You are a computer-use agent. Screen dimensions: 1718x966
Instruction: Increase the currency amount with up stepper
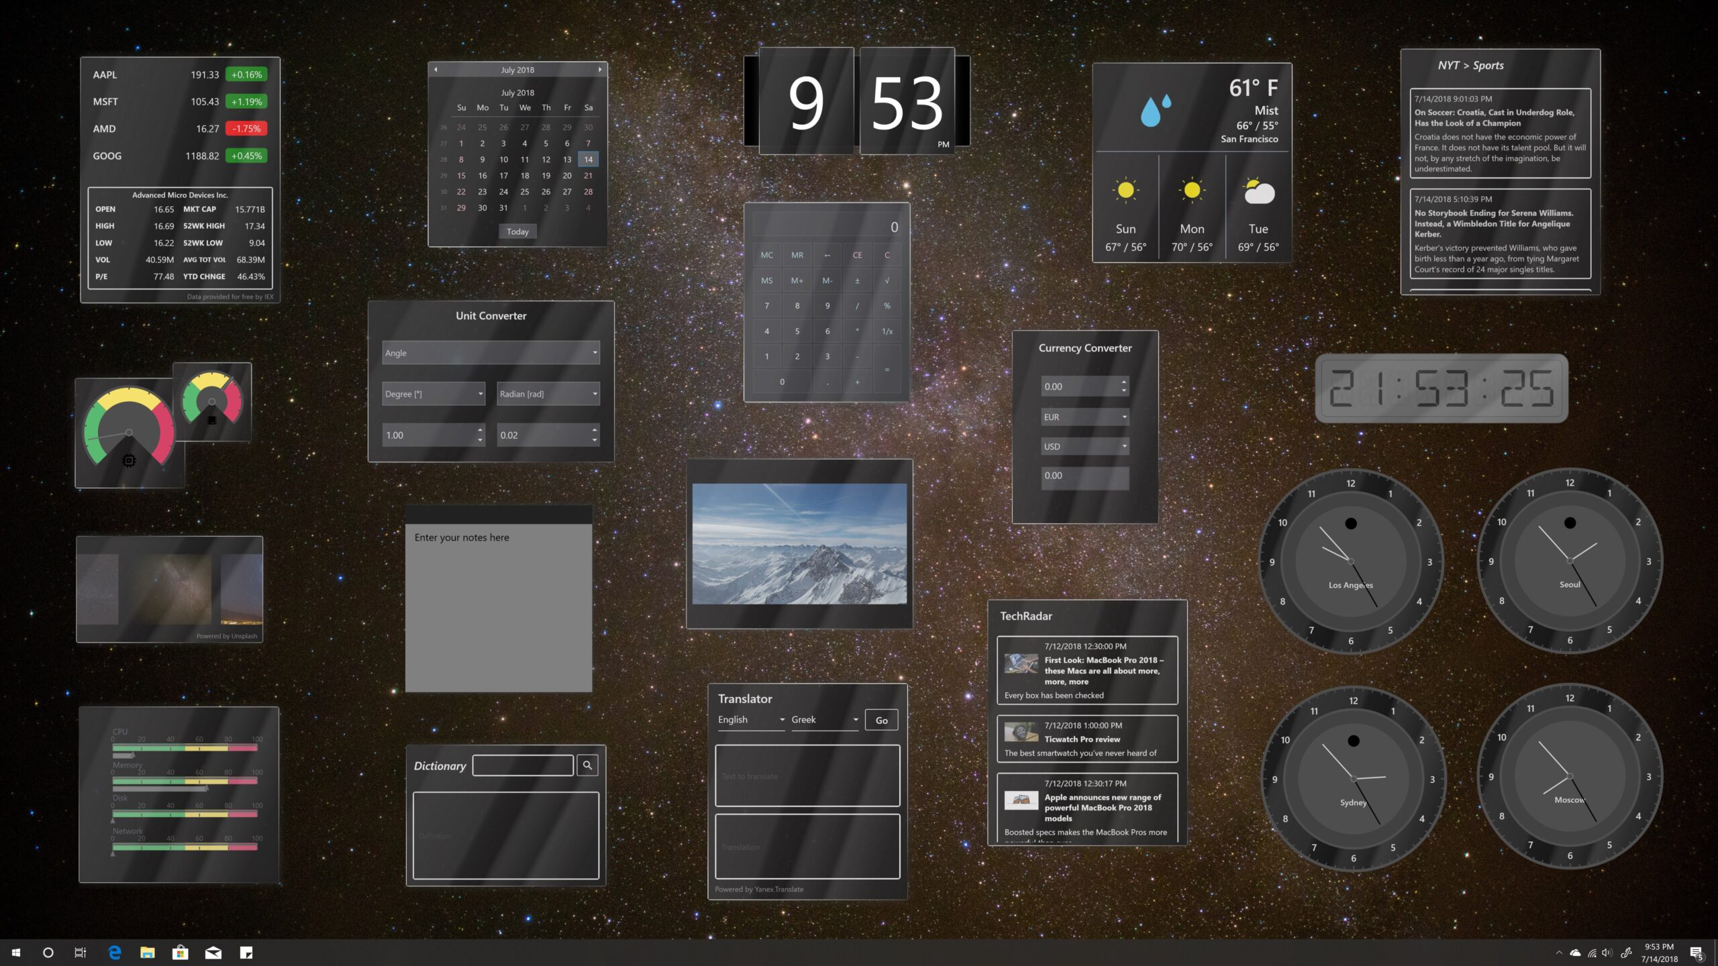coord(1123,382)
